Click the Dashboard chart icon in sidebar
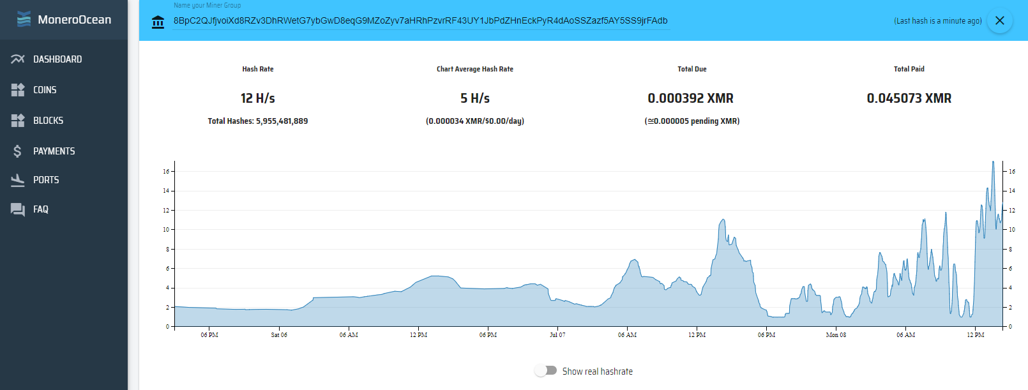 [x=17, y=59]
